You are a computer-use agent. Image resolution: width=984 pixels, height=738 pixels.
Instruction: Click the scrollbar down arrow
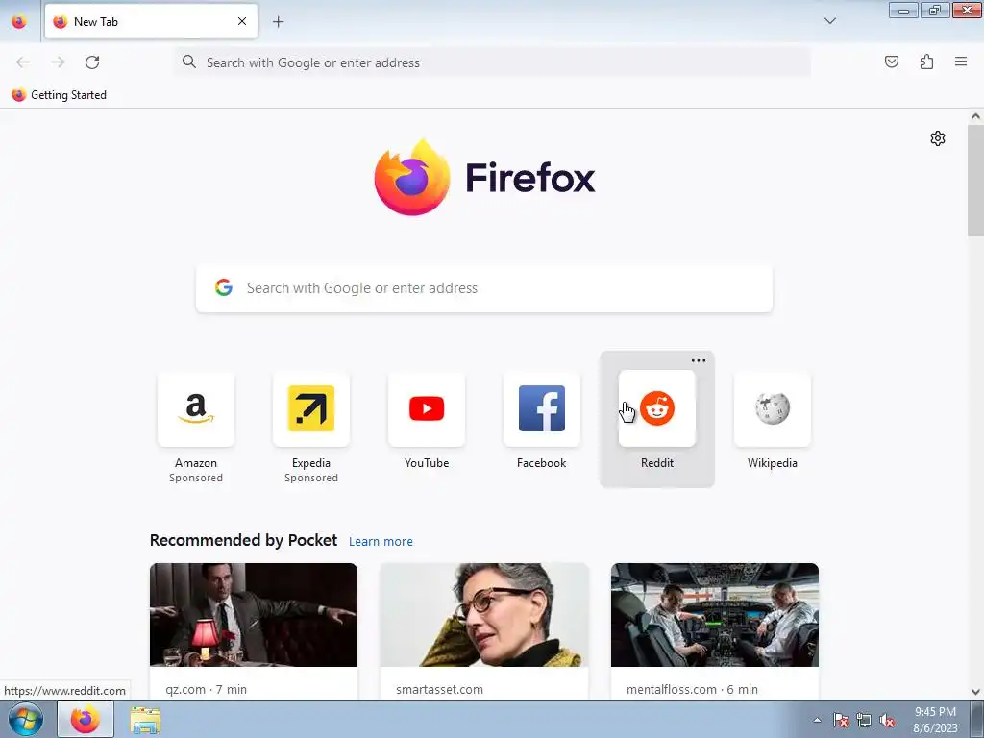(975, 692)
